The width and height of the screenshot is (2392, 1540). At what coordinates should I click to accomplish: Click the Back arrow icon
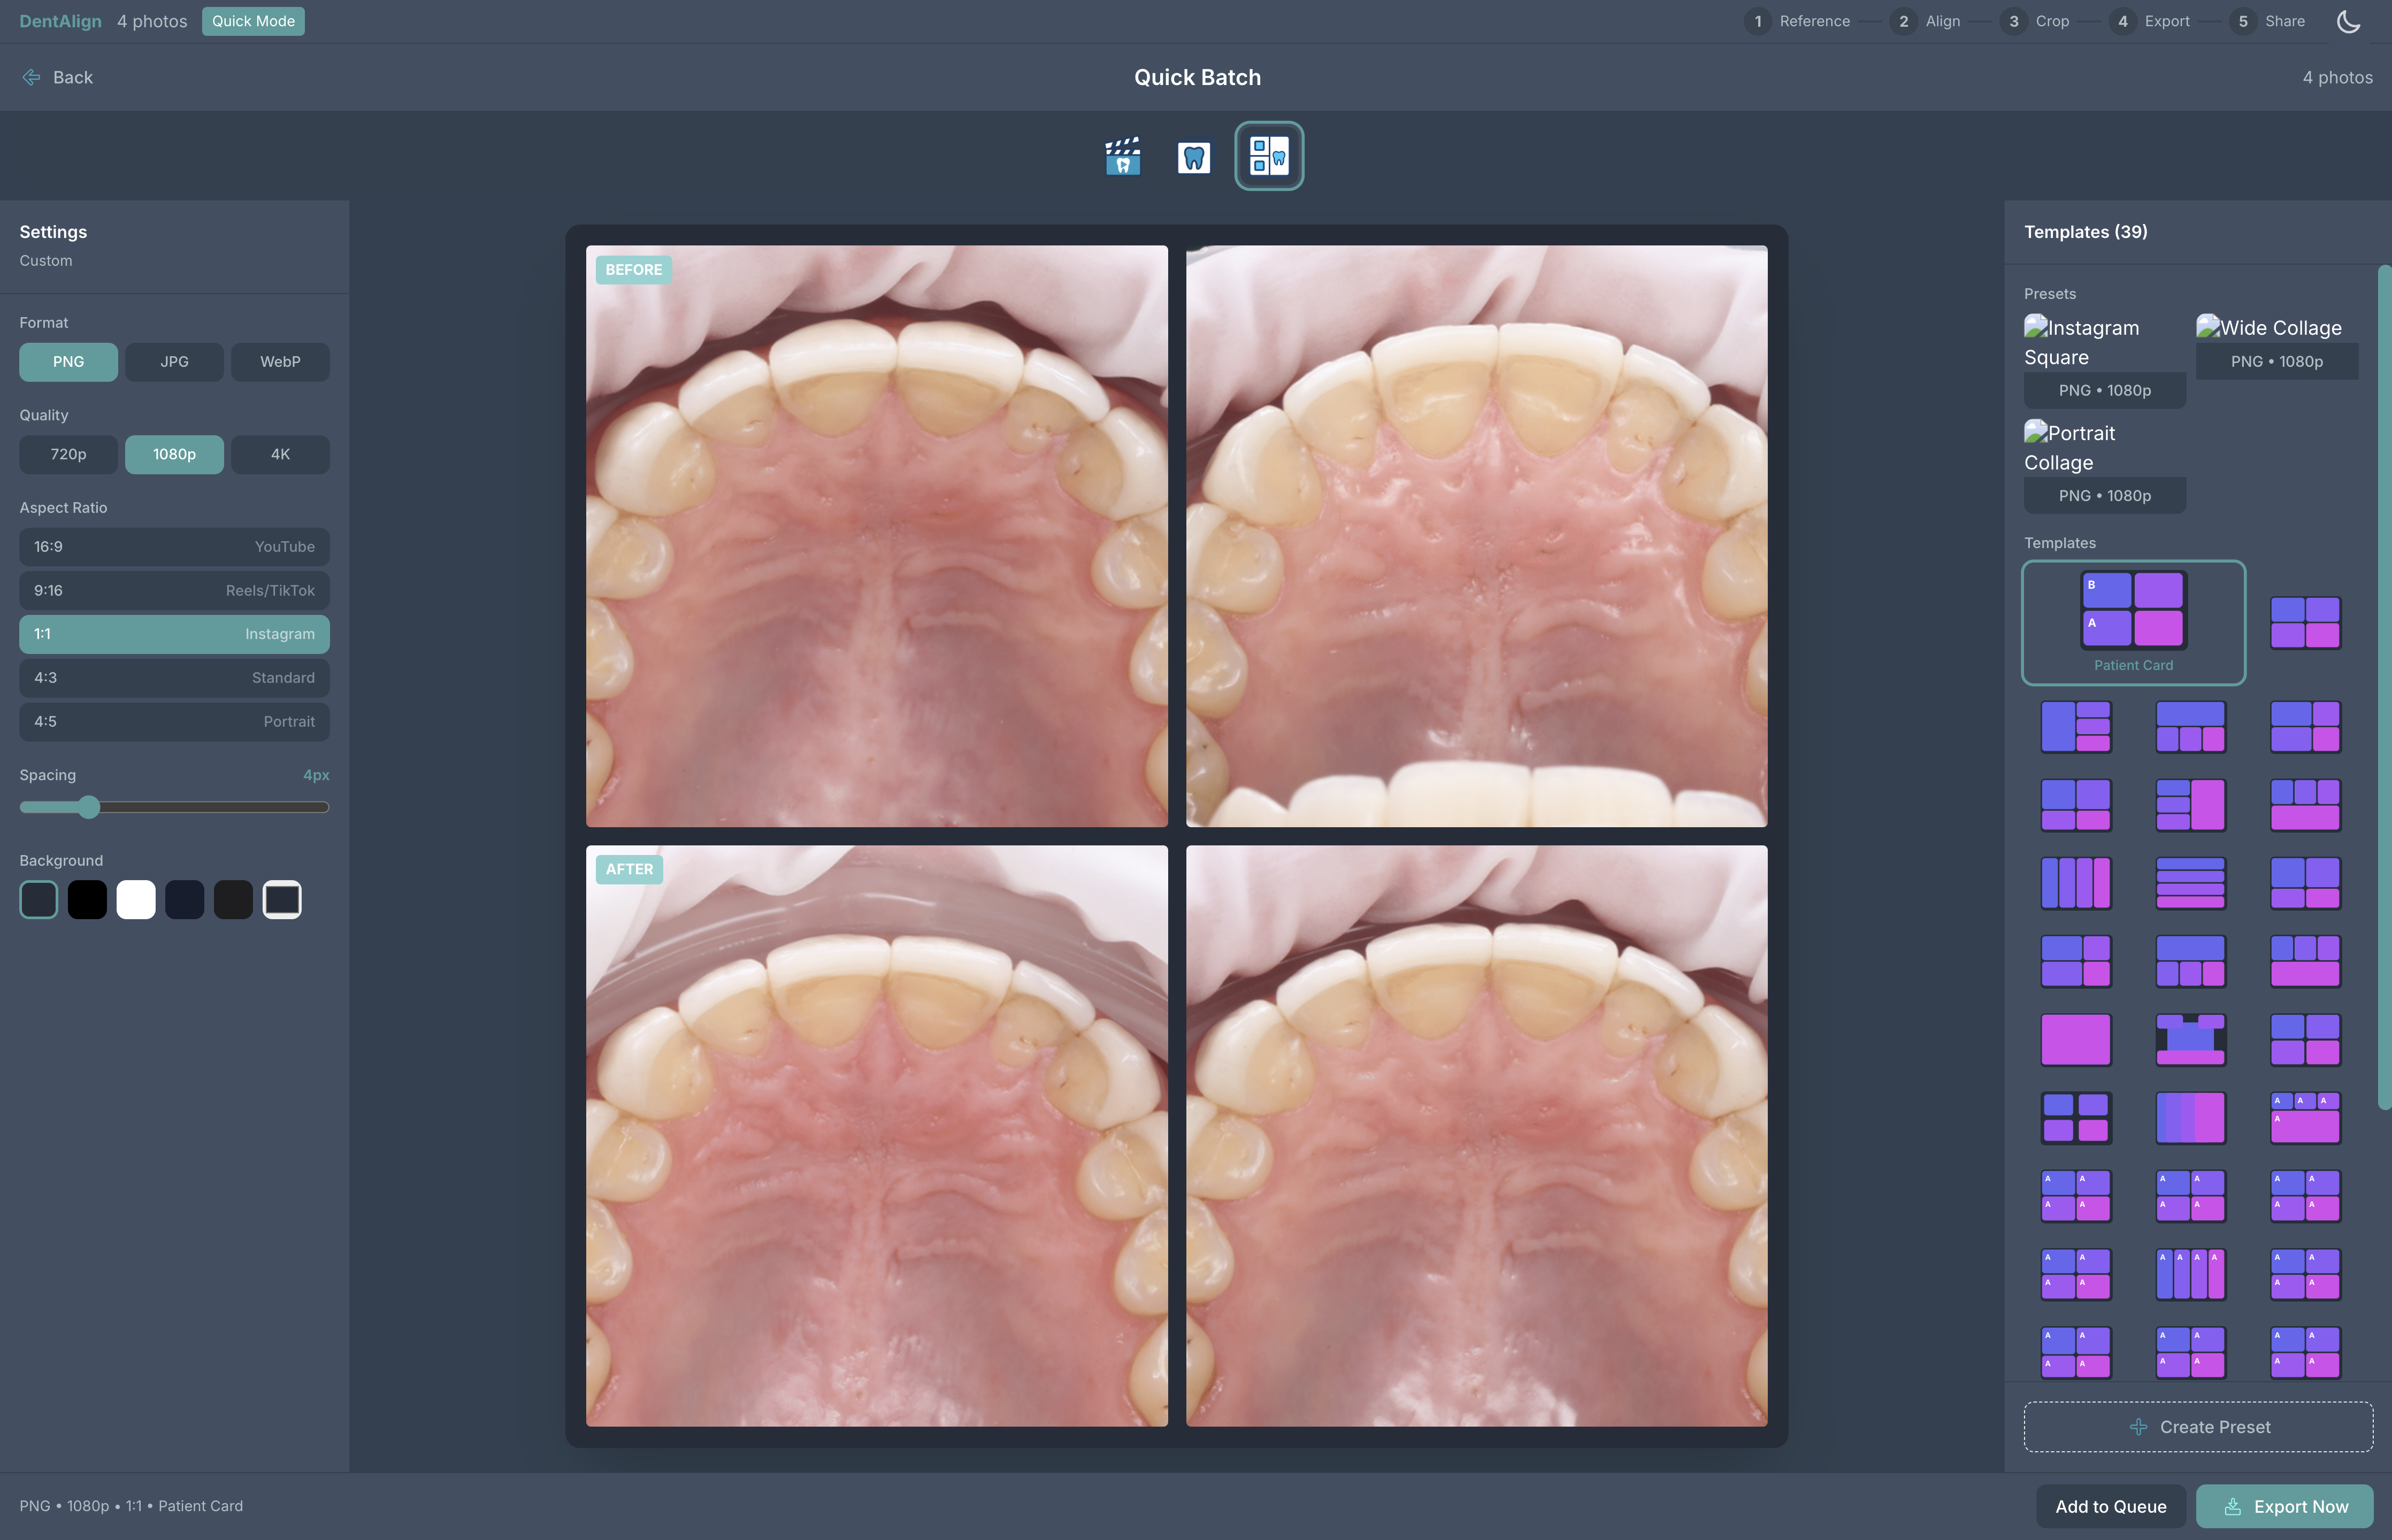[x=31, y=77]
